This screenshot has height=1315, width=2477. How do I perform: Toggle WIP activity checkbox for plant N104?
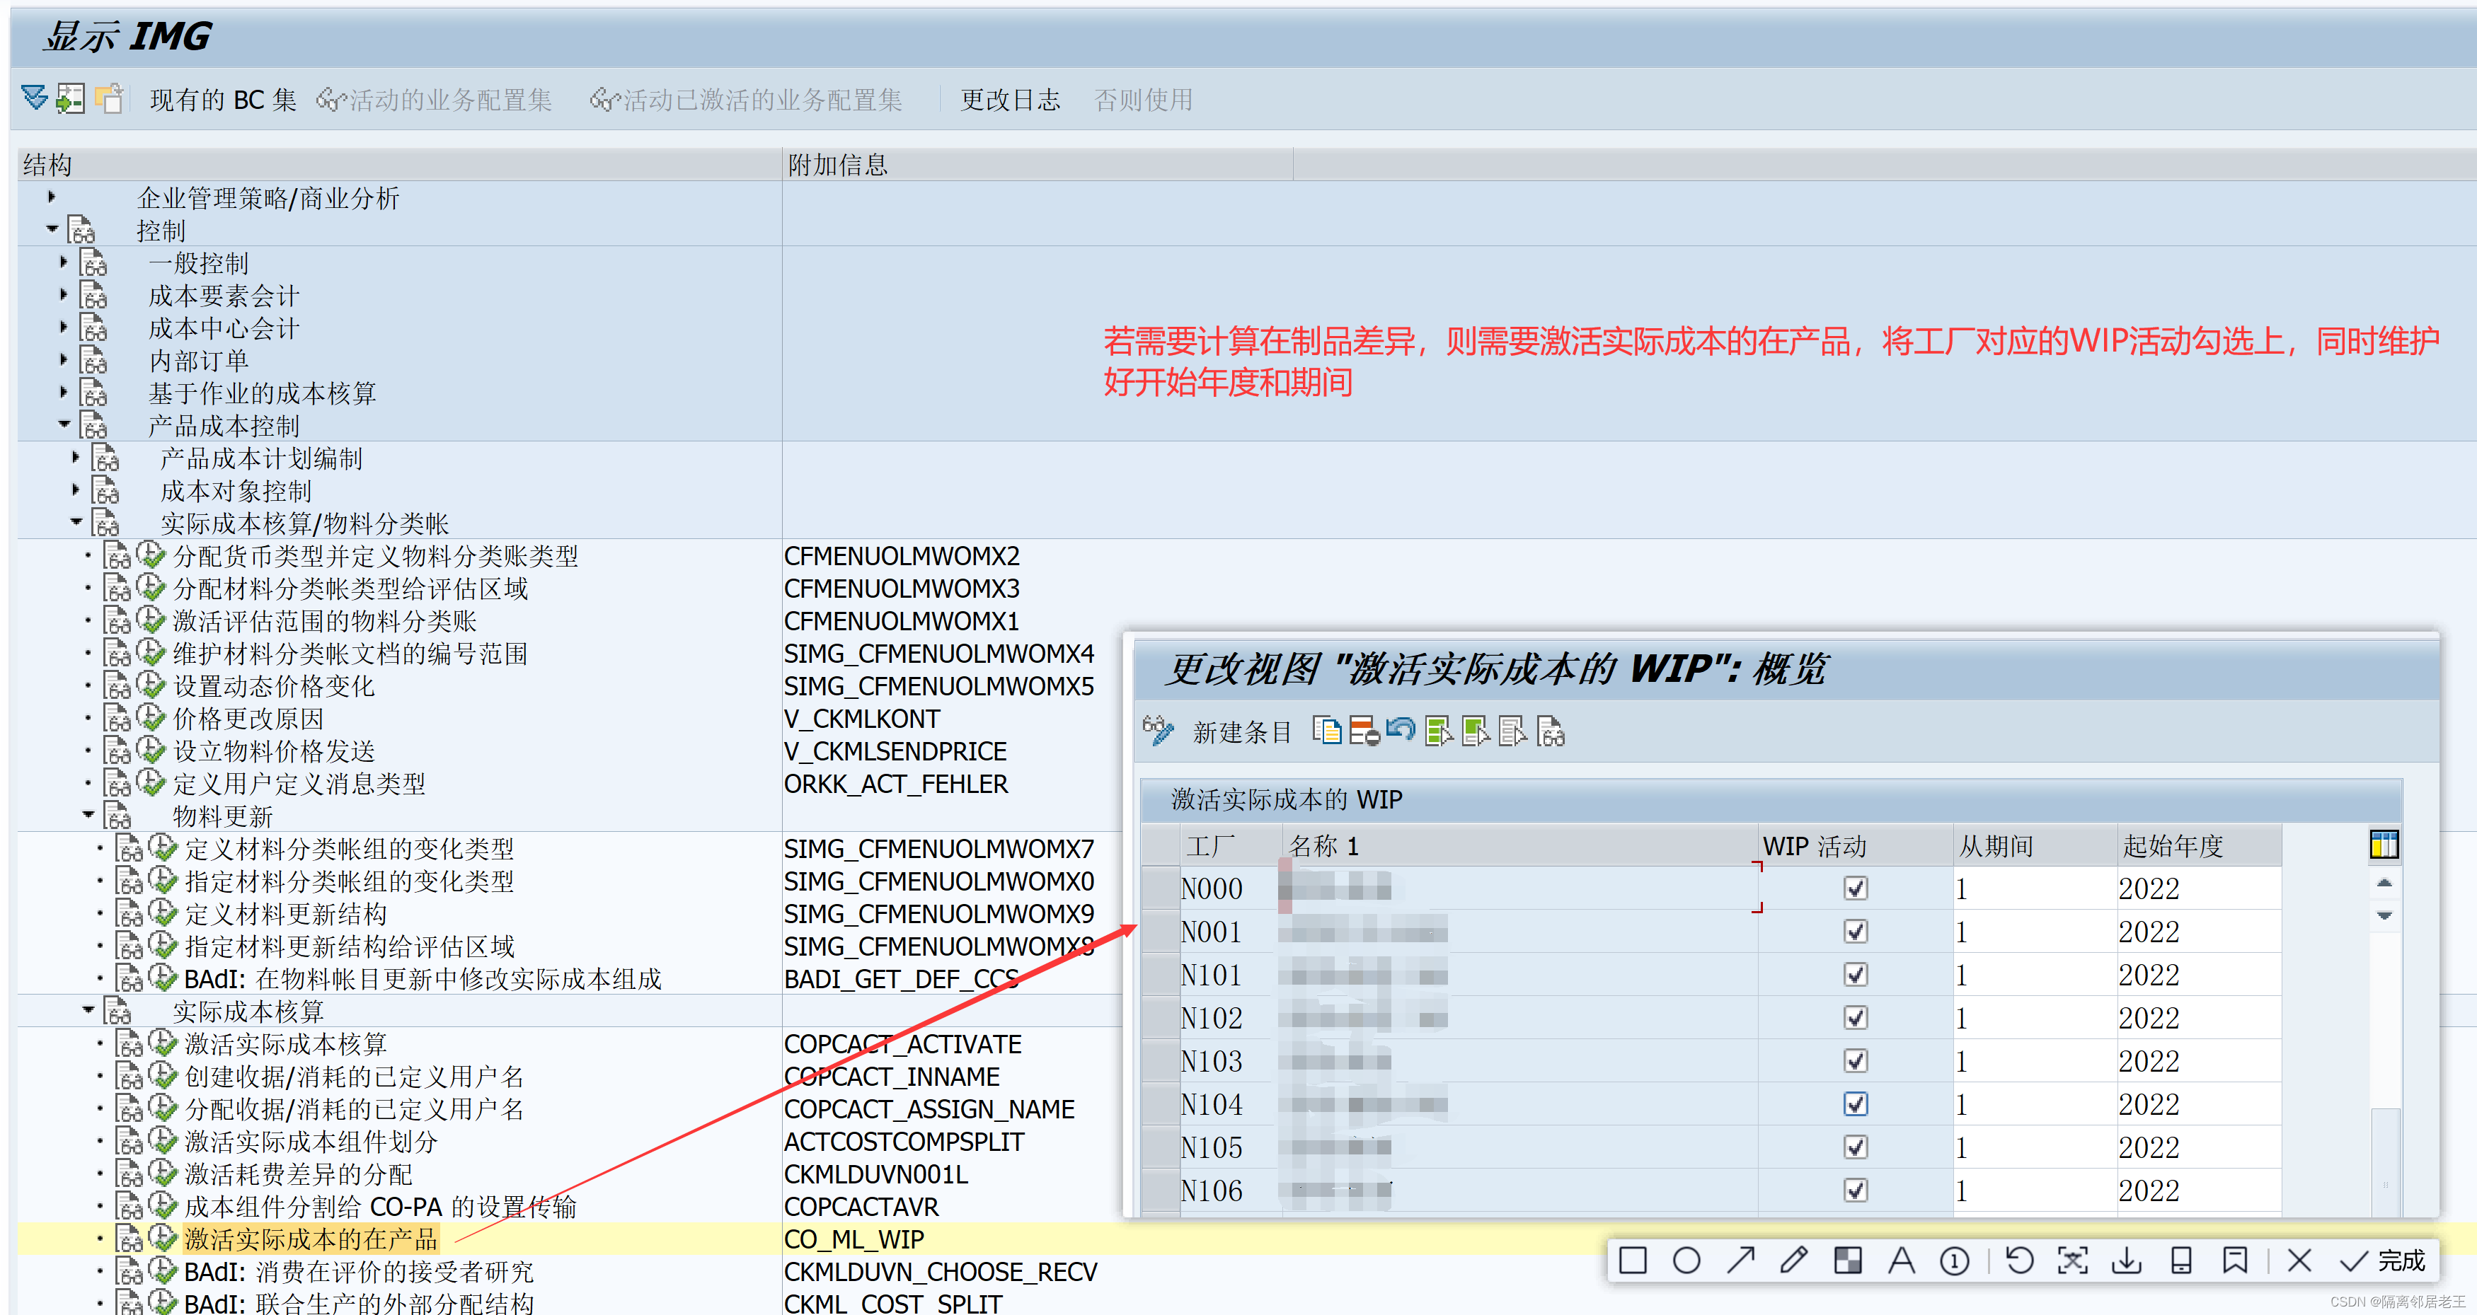(x=1855, y=1103)
